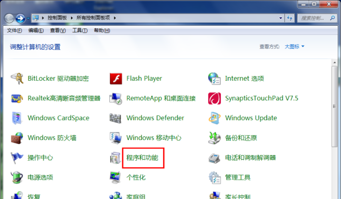Click the scrollbar up arrow
This screenshot has width=341, height=199.
(334, 63)
